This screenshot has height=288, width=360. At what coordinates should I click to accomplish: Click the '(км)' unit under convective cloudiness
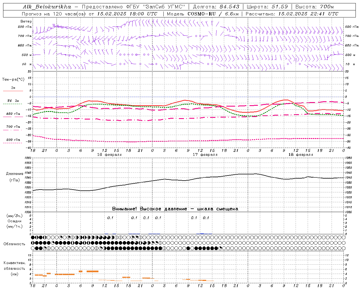click(x=14, y=274)
